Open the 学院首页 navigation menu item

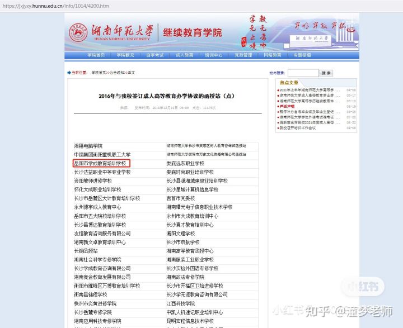click(96, 55)
